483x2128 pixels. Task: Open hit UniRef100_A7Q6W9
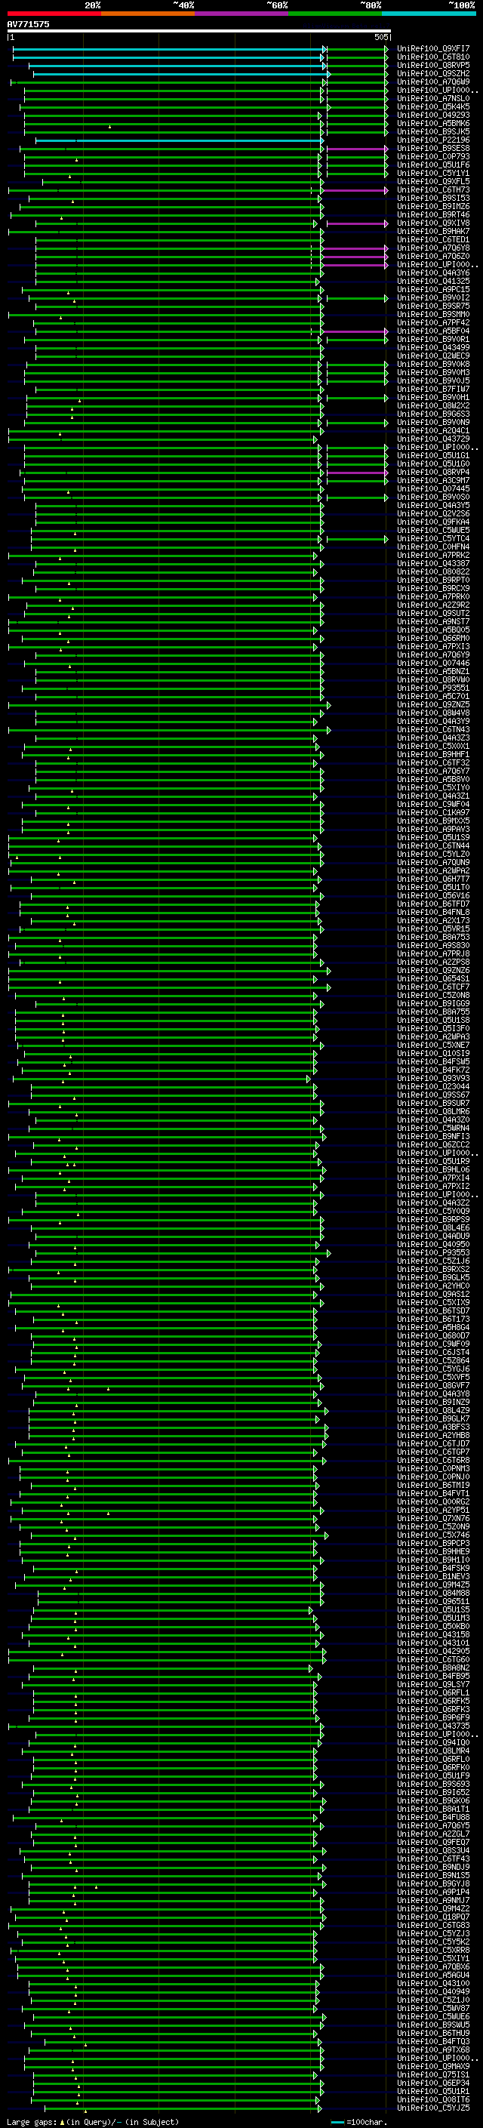tap(433, 82)
